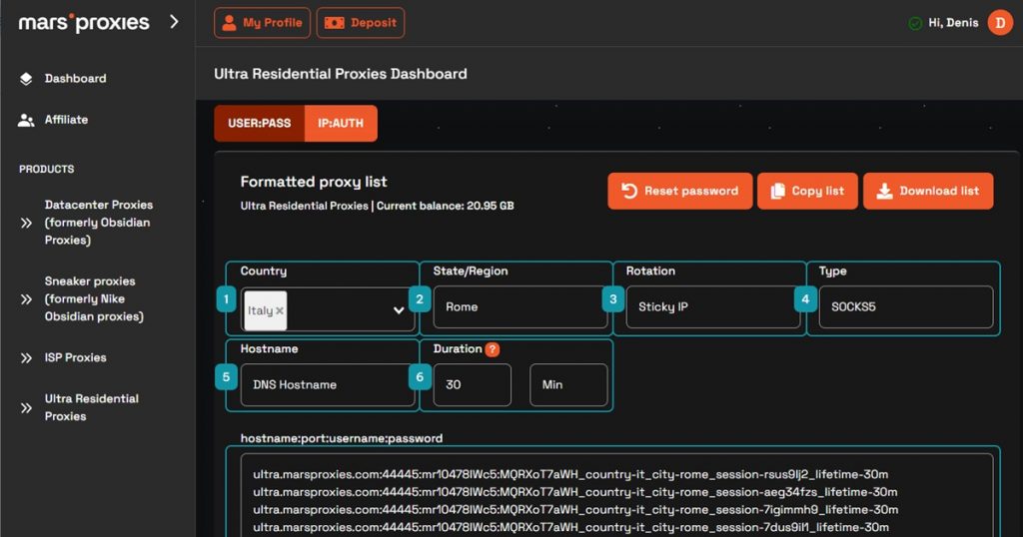Expand Datacenter Proxies chevron icon

[26, 223]
